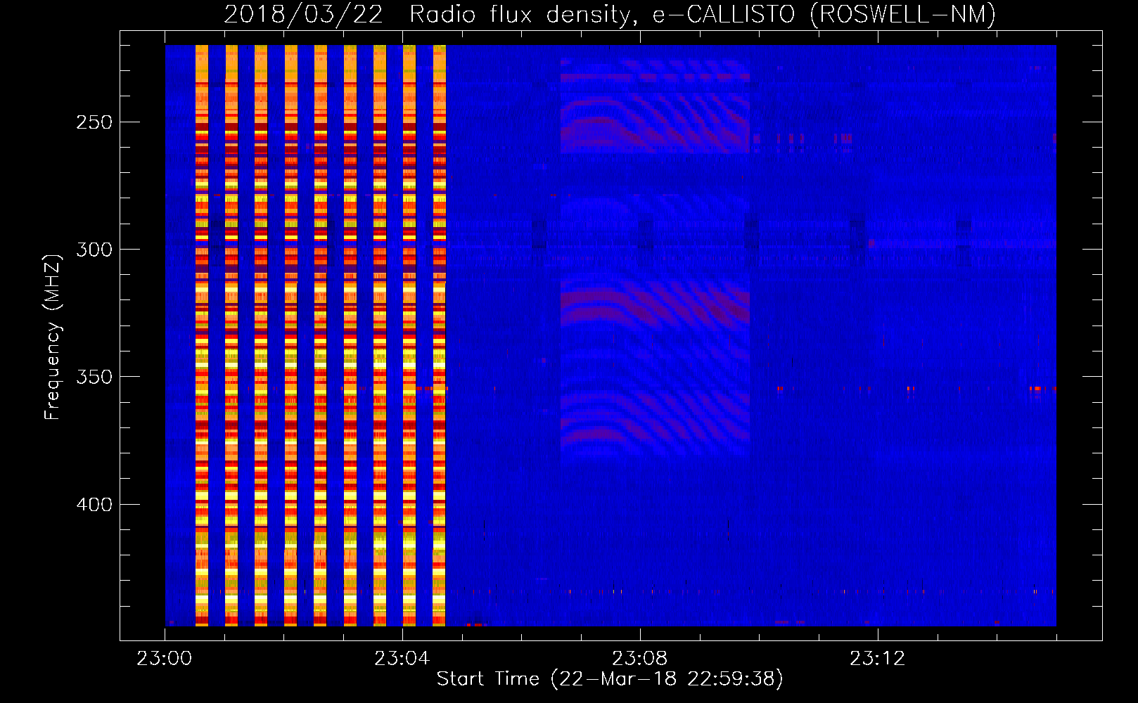Image resolution: width=1138 pixels, height=703 pixels.
Task: Click the plot title 'Radio flux density, e-CALLISTO (ROSWELL-NM)'
Action: (x=703, y=14)
